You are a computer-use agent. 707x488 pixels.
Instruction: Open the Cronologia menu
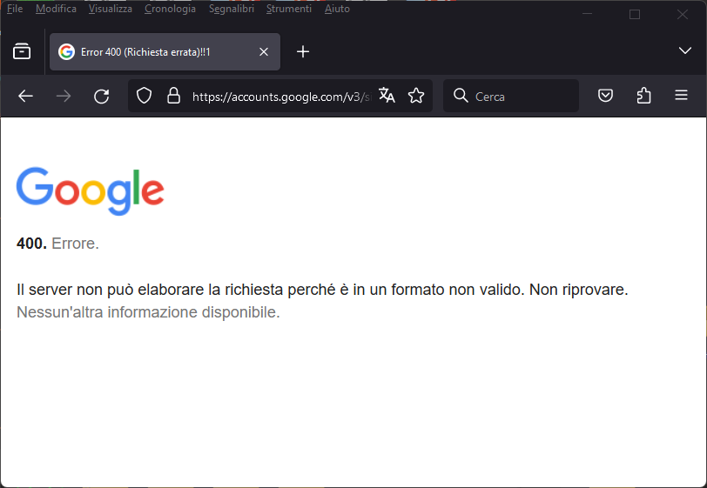[x=170, y=9]
